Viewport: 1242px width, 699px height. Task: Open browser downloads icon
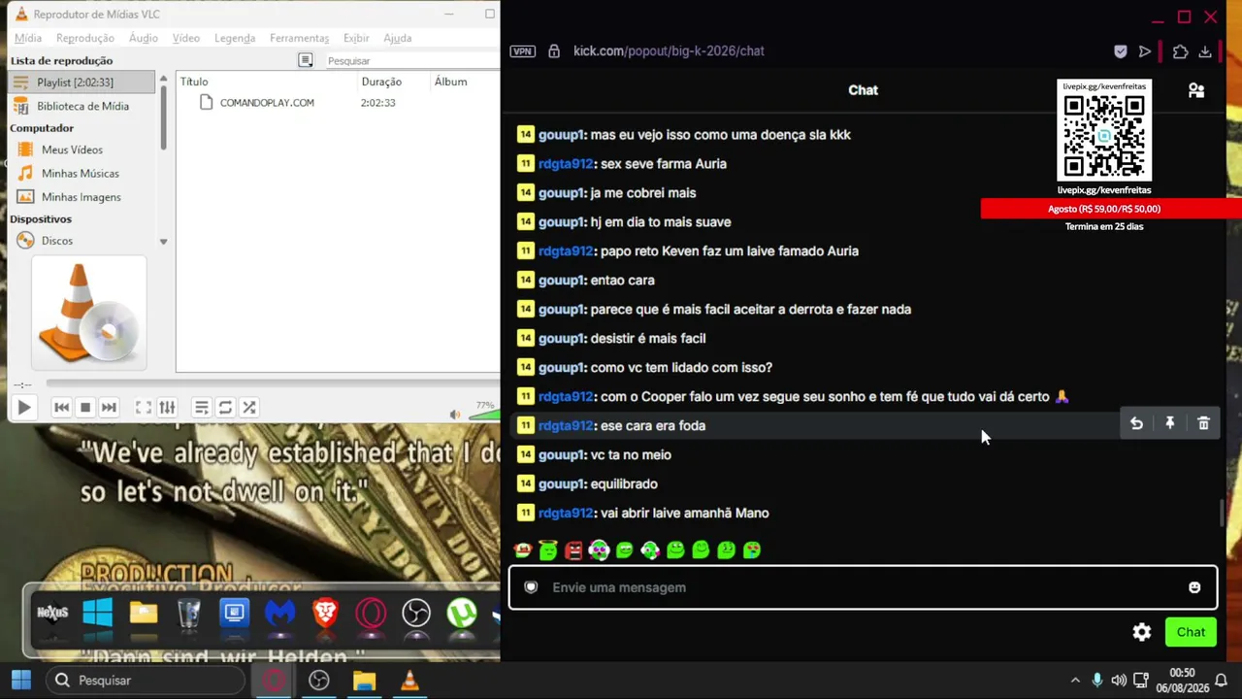click(x=1205, y=51)
